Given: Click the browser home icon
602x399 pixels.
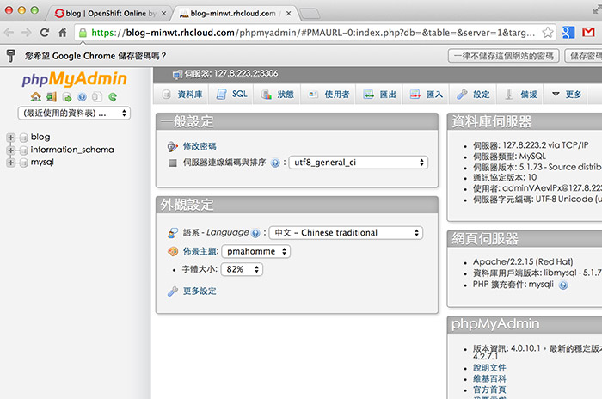Looking at the screenshot, I should [x=63, y=33].
